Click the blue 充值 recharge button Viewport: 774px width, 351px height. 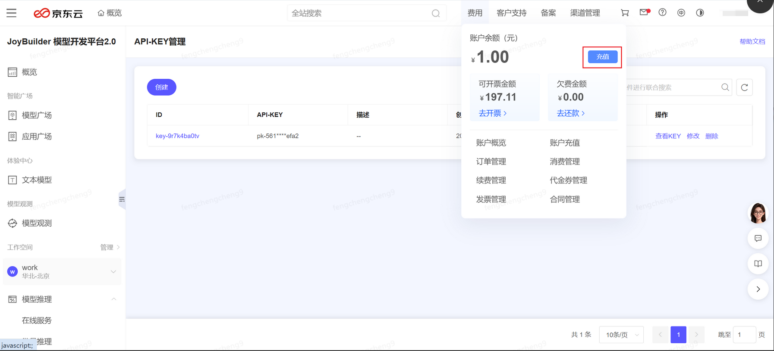tap(602, 57)
